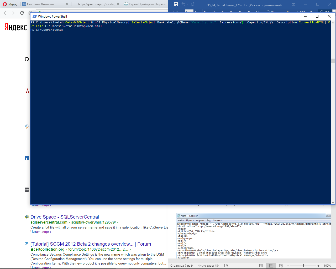Image resolution: width=336 pixels, height=269 pixels.
Task: Open the Quick Access Toolbar customize dropdown
Action: [200, 5]
